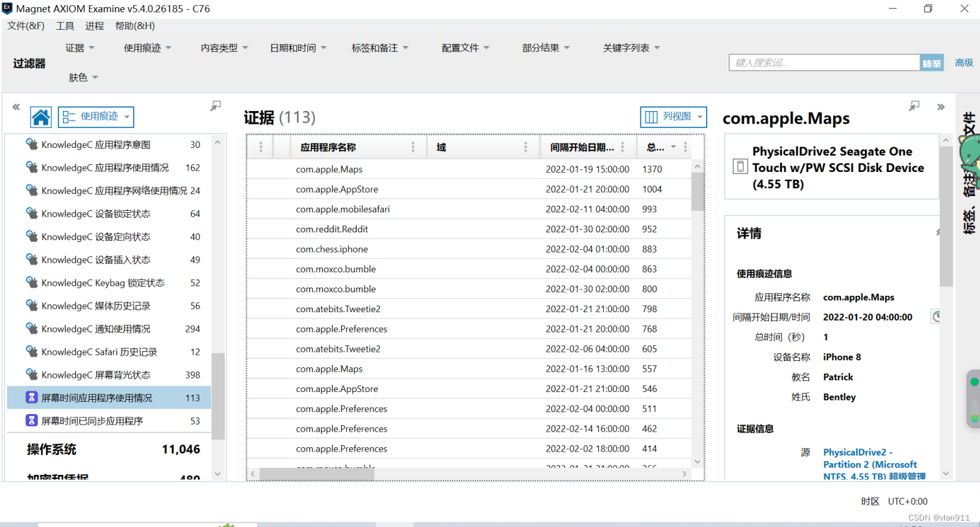
Task: Click hourglass icon of 屏幕时间已同步应用程序
Action: point(31,421)
